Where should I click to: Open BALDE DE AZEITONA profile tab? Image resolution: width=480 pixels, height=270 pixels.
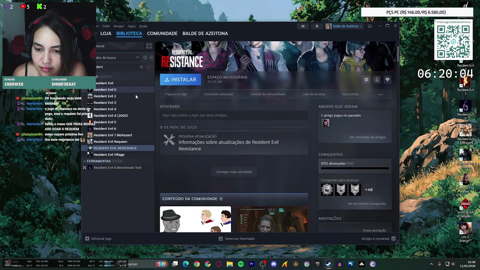[x=205, y=33]
